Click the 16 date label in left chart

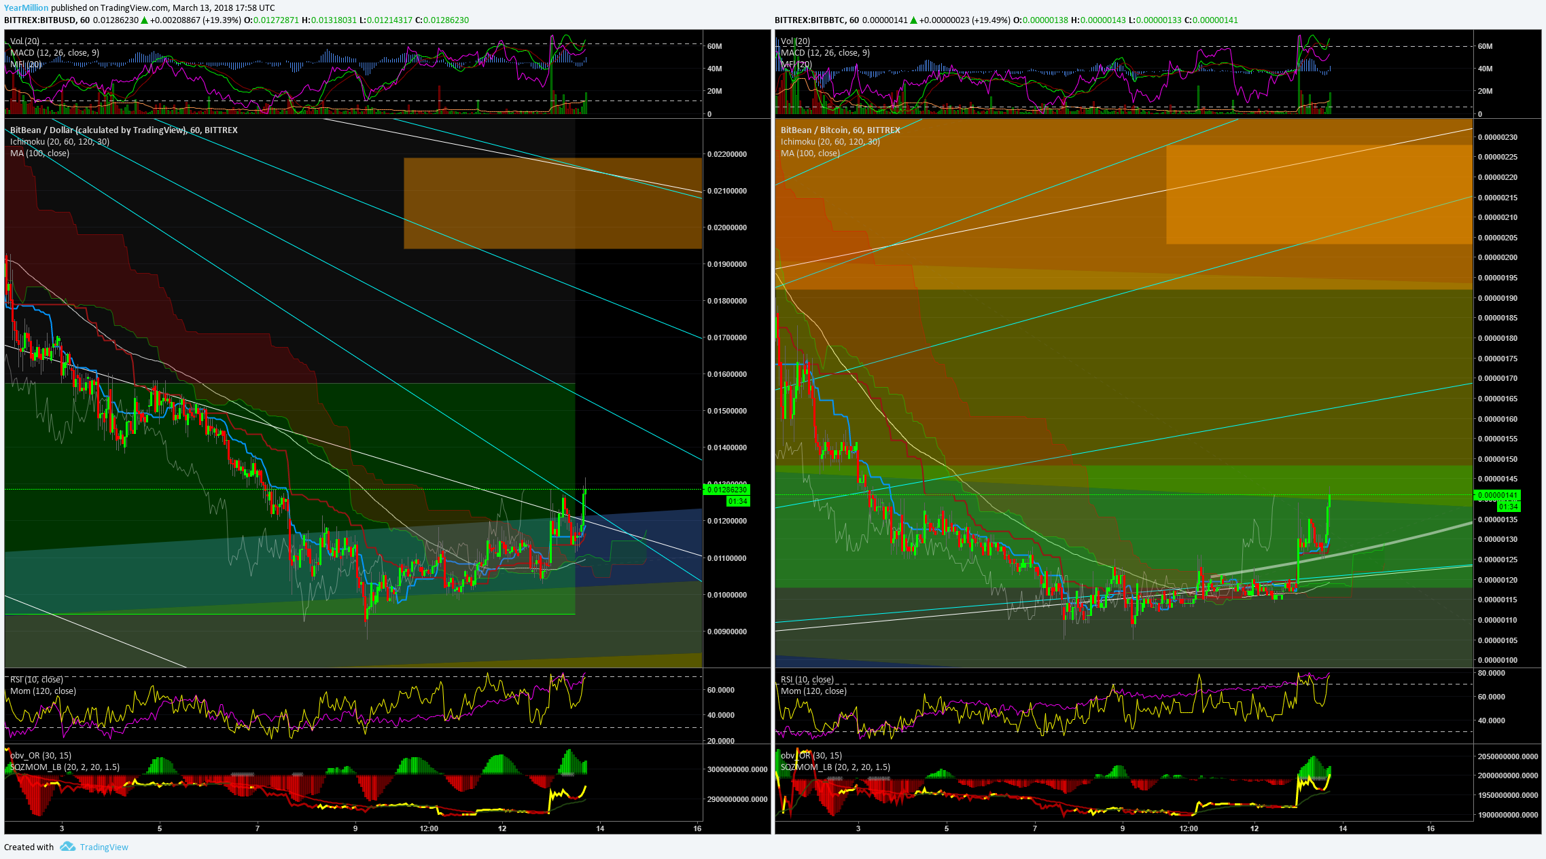tap(697, 828)
